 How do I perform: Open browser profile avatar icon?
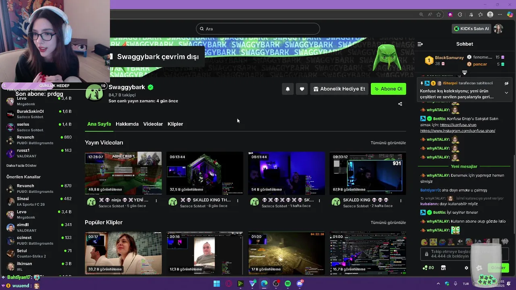pos(490,14)
